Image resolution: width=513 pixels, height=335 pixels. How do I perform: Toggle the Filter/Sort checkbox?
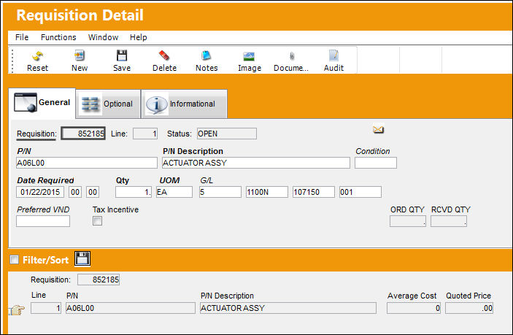tap(14, 260)
